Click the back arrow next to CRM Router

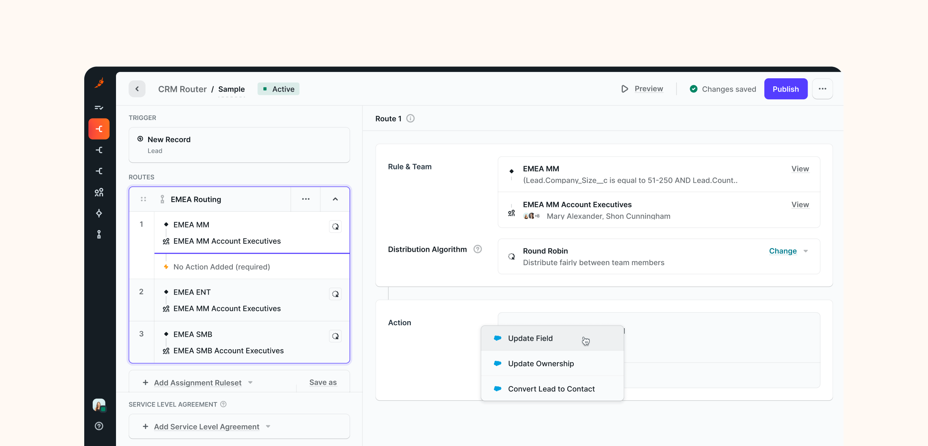pos(137,89)
